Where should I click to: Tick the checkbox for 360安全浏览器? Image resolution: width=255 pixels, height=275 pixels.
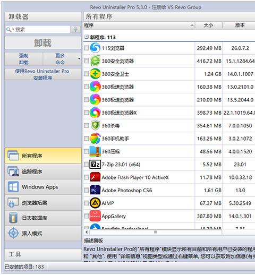86,61
